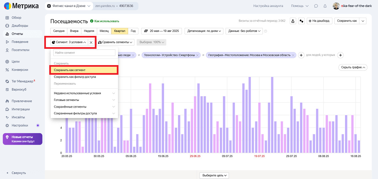Clear the segment with the X button

pyautogui.click(x=91, y=43)
